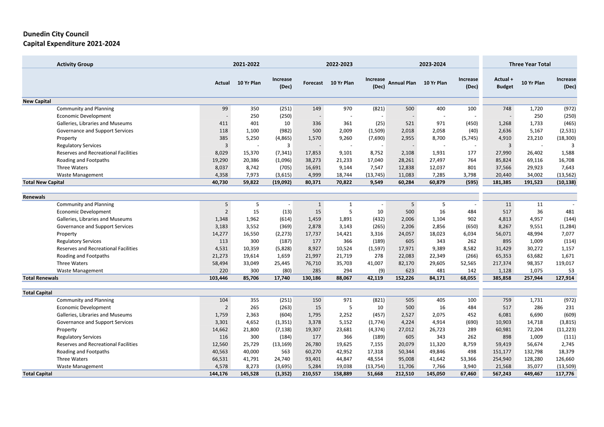The height and width of the screenshot is (427, 604).
Task: Click the 'Annual Plan' column subheader
Action: tap(402, 83)
